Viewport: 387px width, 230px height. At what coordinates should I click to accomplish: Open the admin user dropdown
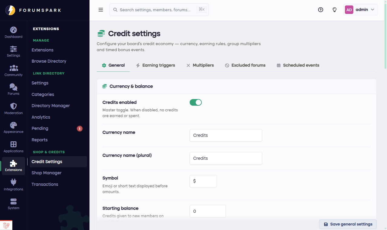click(361, 10)
